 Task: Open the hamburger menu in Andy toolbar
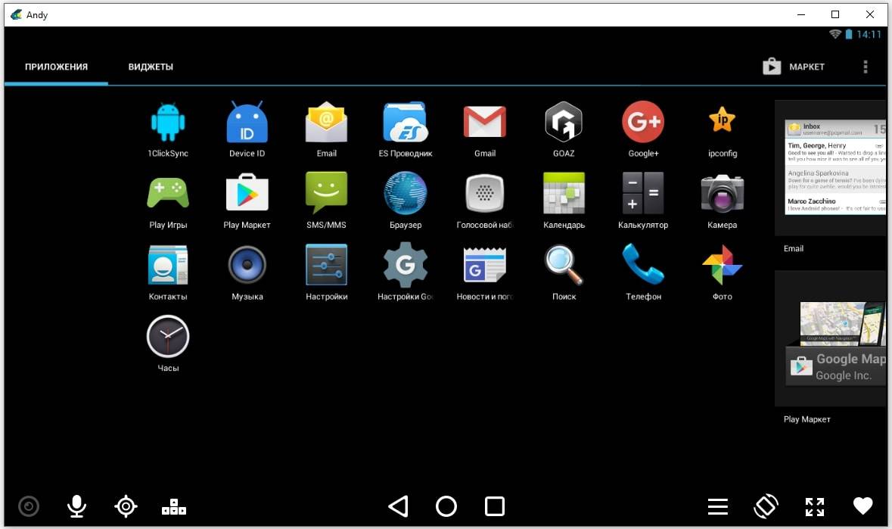click(x=718, y=506)
